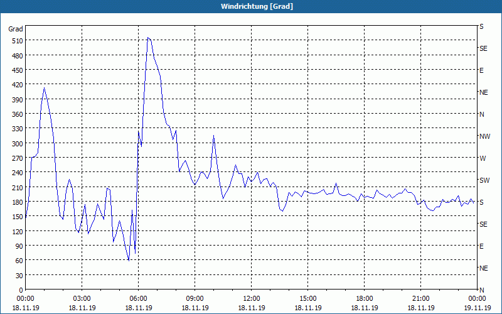The width and height of the screenshot is (502, 314).
Task: Select the 06:00 time axis label
Action: coord(138,298)
